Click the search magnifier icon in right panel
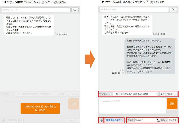179x124 pixels. pyautogui.click(x=173, y=9)
